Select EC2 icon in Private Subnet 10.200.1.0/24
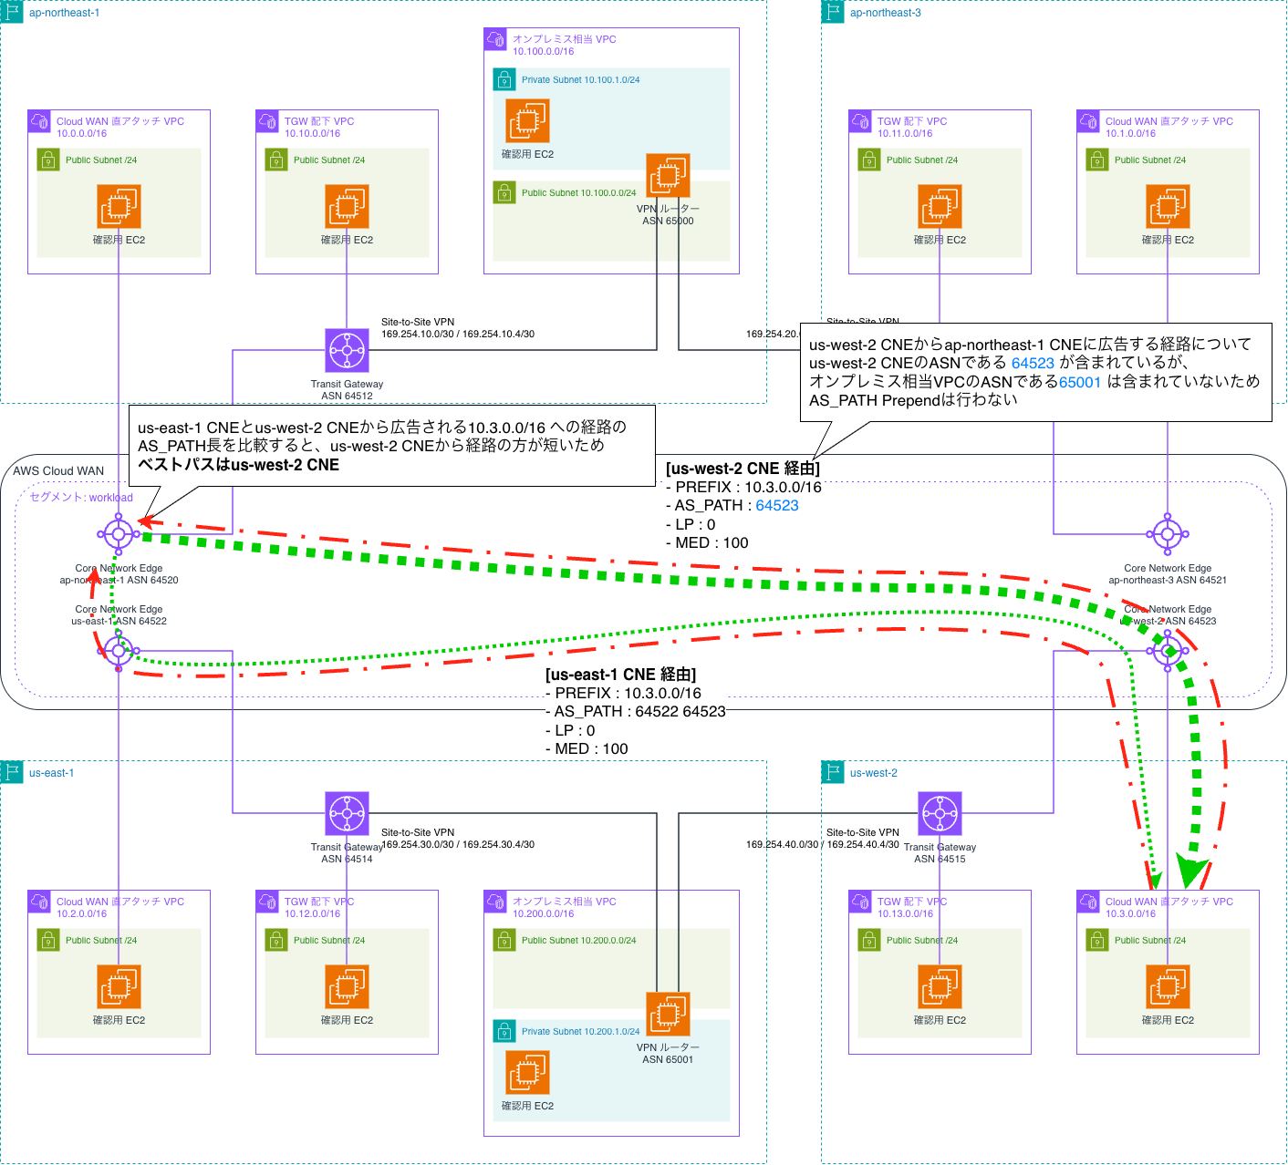1288x1165 pixels. tap(527, 1072)
